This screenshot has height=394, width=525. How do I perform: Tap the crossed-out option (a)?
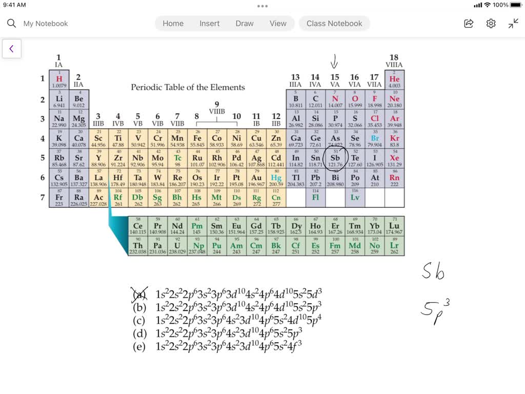pos(138,294)
